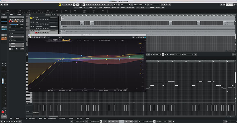Click the AC Guitar Through Mix preset name

click(105, 40)
